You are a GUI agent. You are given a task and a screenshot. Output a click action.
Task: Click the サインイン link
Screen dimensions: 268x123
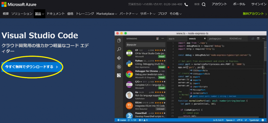pyautogui.click(x=259, y=4)
